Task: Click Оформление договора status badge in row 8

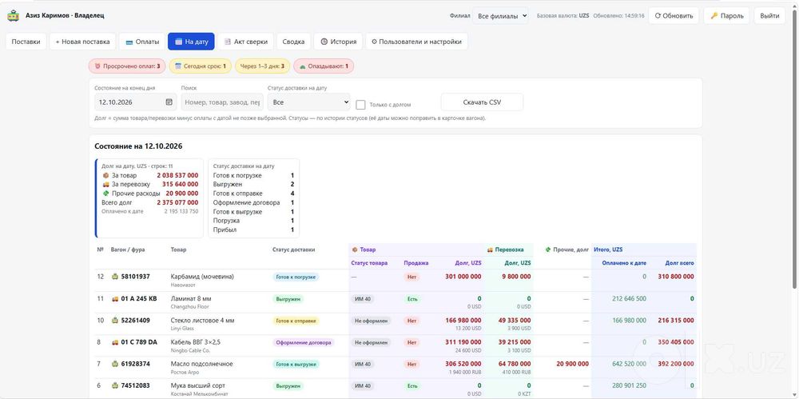Action: (304, 342)
